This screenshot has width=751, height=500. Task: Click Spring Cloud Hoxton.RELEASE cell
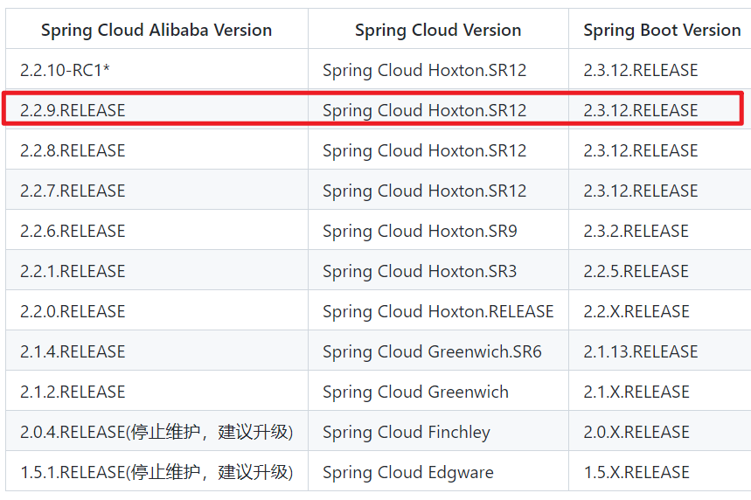(x=438, y=312)
